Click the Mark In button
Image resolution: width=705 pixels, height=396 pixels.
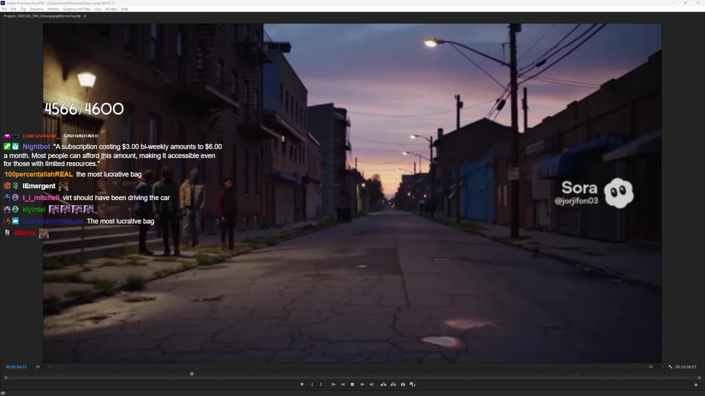point(312,384)
